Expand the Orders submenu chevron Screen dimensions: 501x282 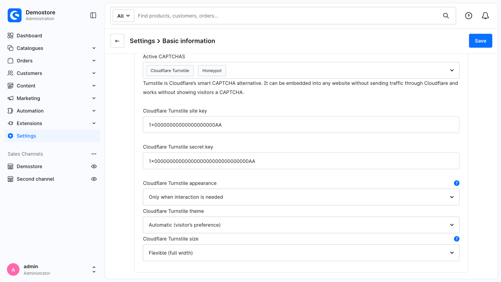pyautogui.click(x=94, y=61)
